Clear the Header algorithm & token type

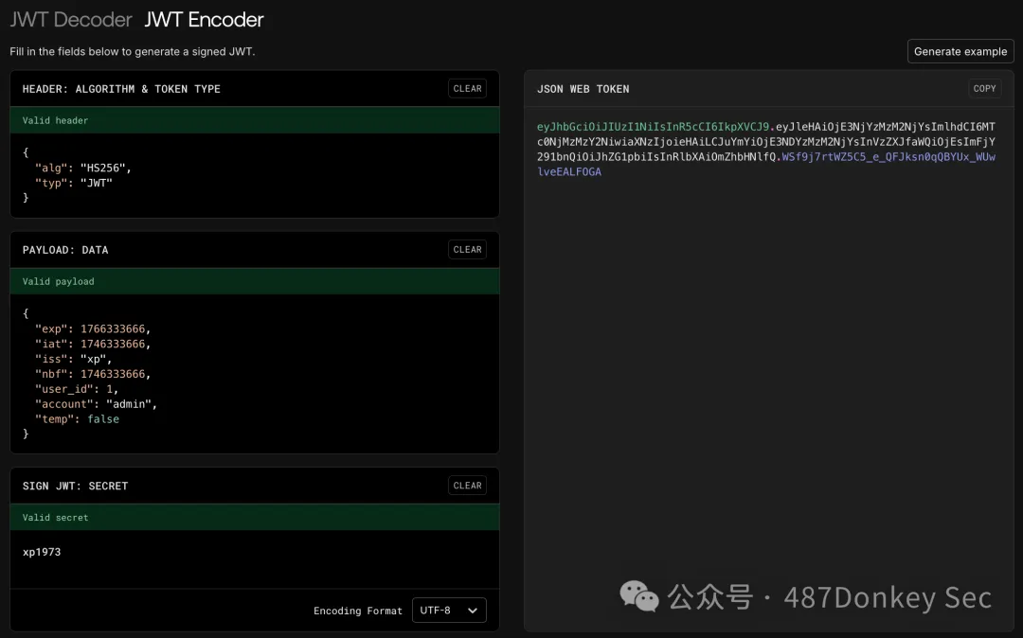467,89
